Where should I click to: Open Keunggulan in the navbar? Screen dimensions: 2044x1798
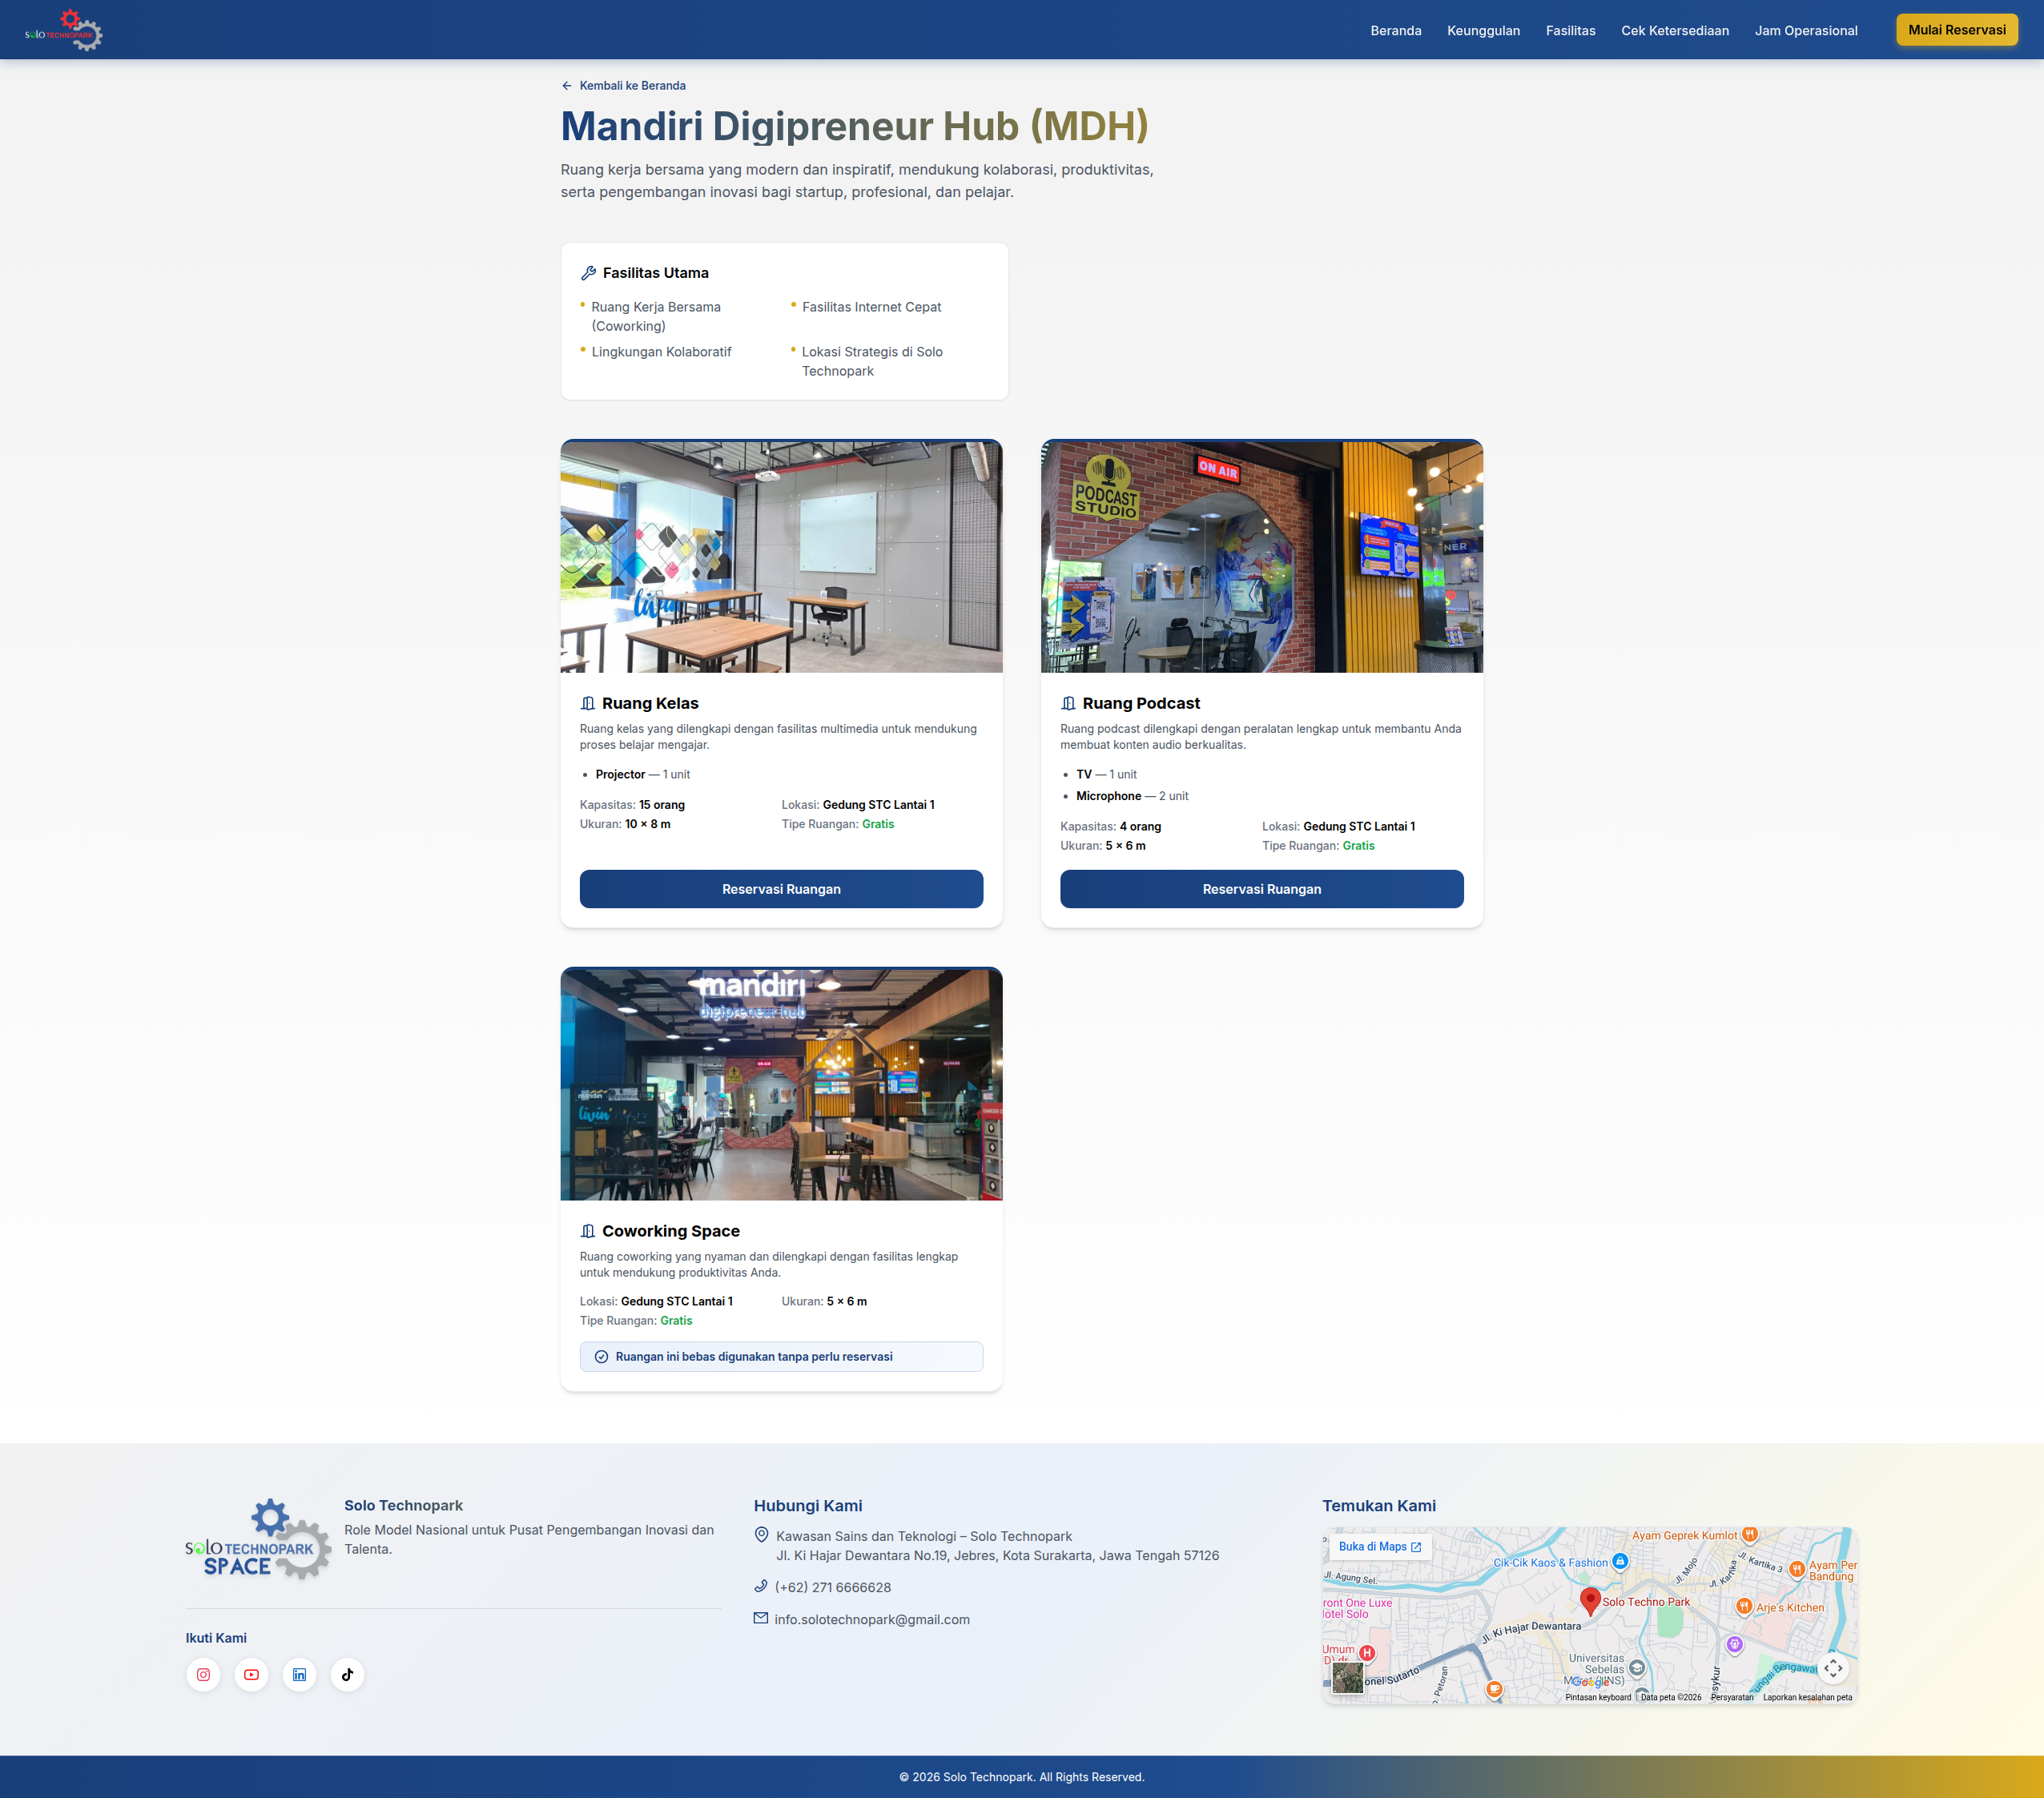pos(1483,31)
